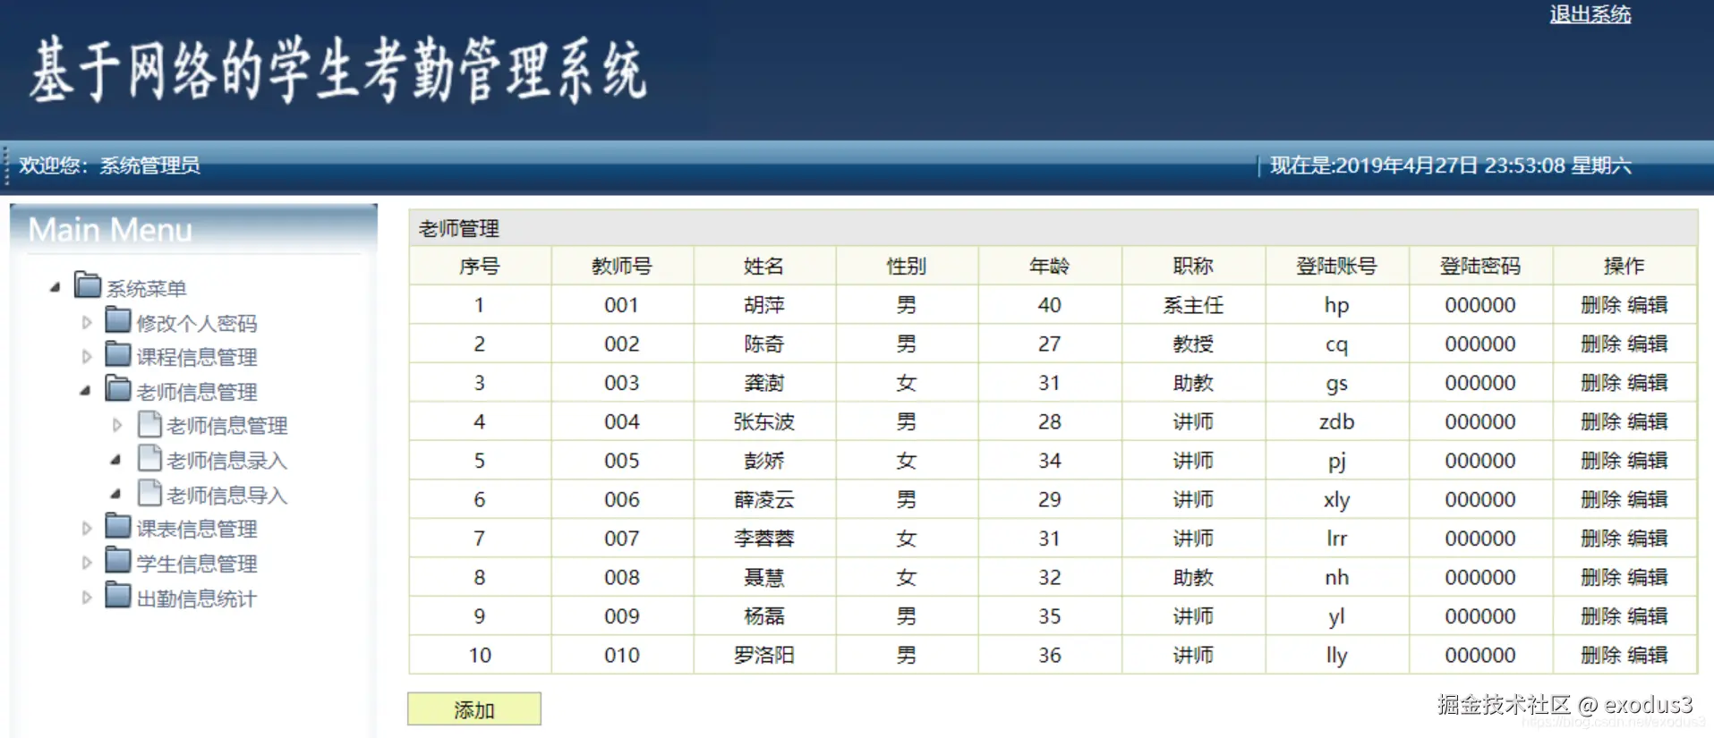Click the 职称 column header
The height and width of the screenshot is (738, 1714).
pos(1193,266)
